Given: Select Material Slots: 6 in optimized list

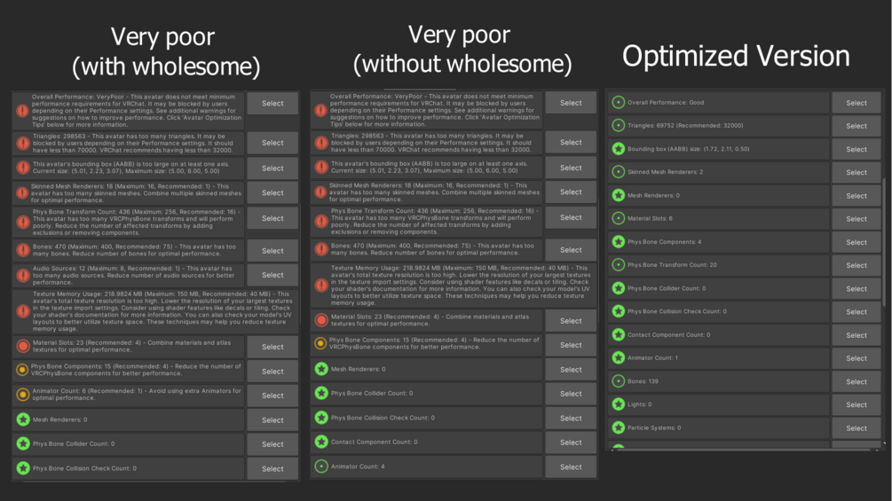Looking at the screenshot, I should (856, 219).
